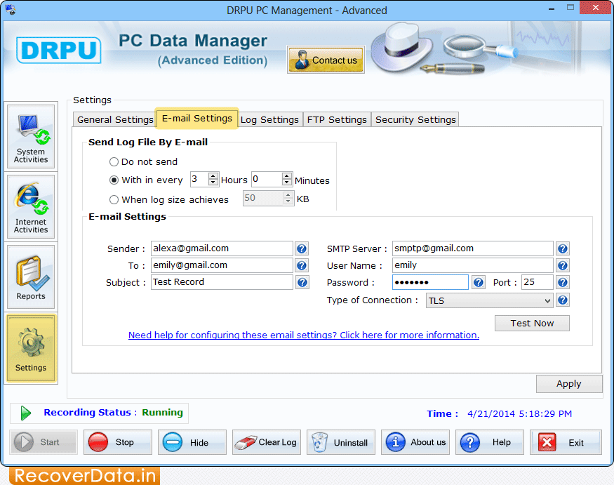Screen dimensions: 614x485
Task: Switch to Security Settings tab
Action: click(x=415, y=119)
